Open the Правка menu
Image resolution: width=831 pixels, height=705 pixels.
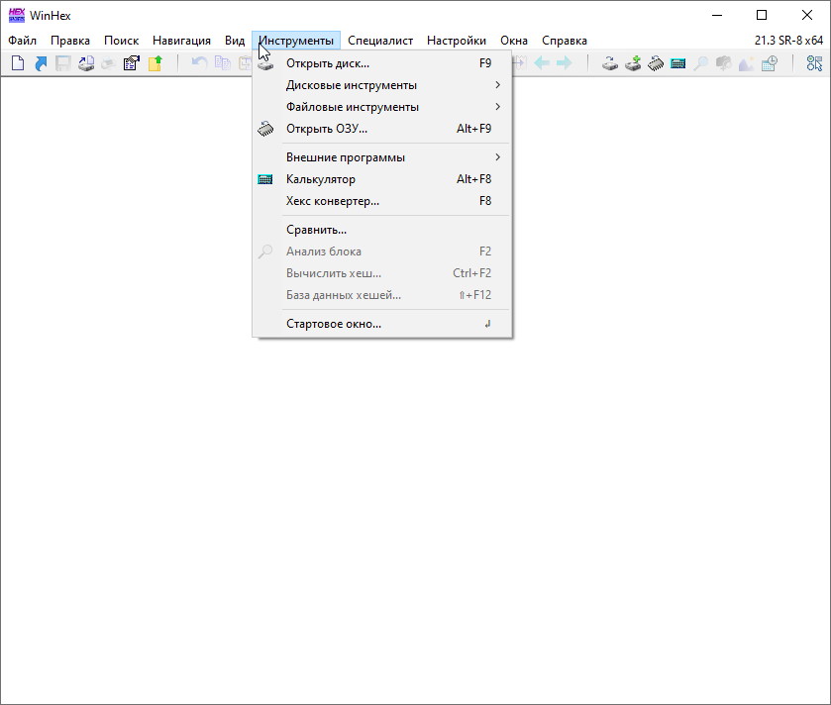(70, 41)
